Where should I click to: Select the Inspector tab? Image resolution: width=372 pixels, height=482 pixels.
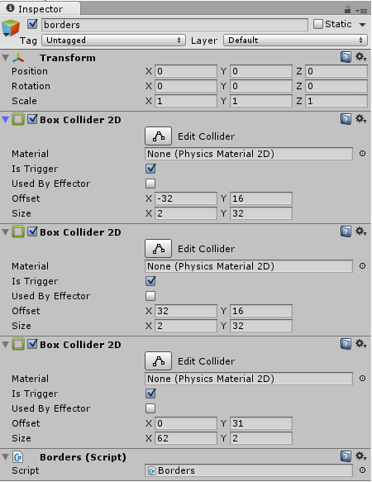pyautogui.click(x=41, y=8)
